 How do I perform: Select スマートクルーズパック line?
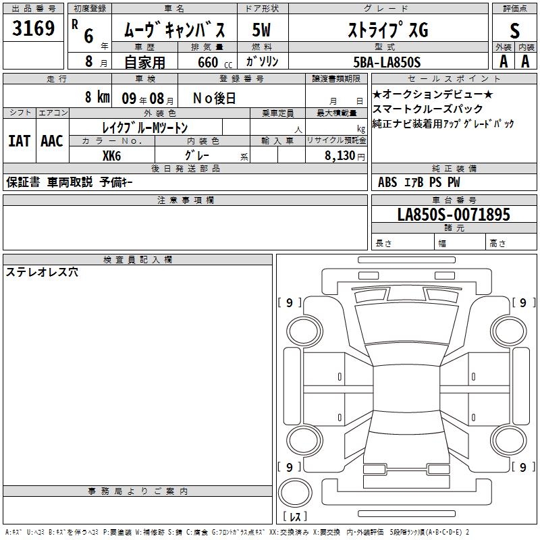point(428,109)
